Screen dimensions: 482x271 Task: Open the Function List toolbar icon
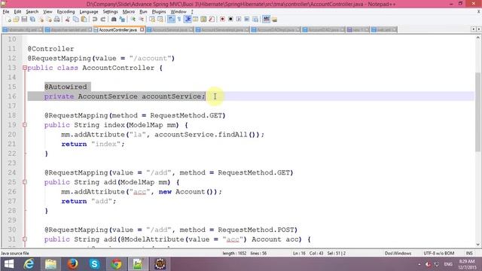211,19
